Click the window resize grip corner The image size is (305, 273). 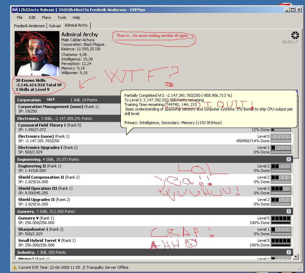pyautogui.click(x=300, y=268)
